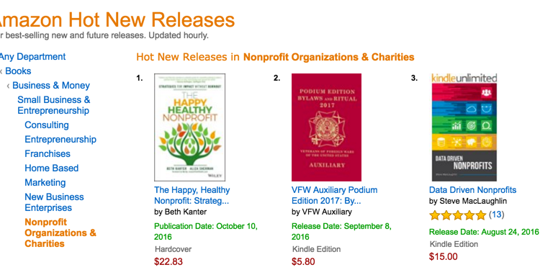Click the five-star rating for Data Driven Nonprofits
The height and width of the screenshot is (270, 540).
[x=458, y=215]
